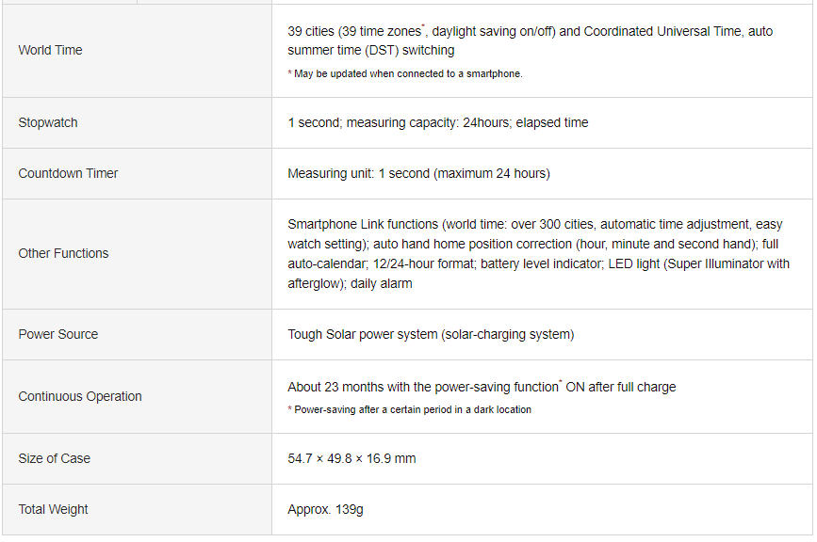The image size is (817, 542).
Task: Select the Approx. 139g weight value
Action: (325, 509)
